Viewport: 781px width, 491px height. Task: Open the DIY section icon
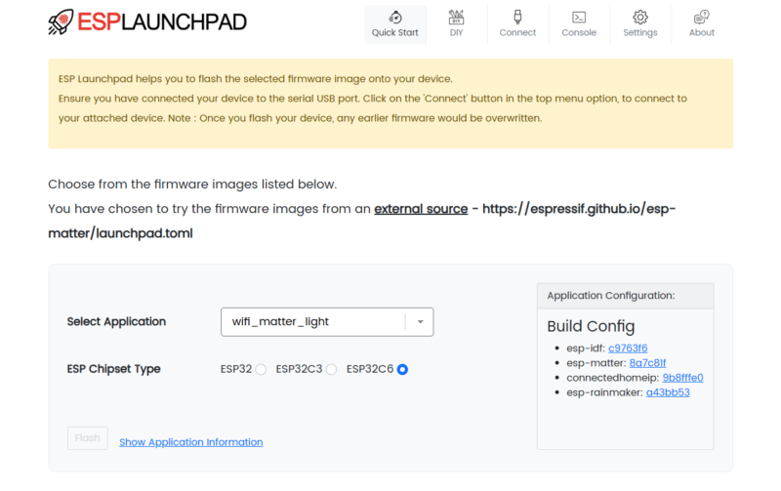click(x=456, y=17)
